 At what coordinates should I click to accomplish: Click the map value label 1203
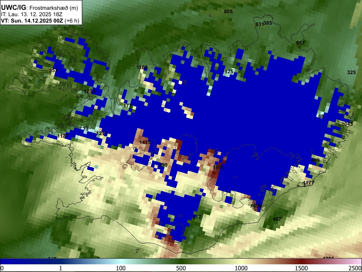click(89, 91)
